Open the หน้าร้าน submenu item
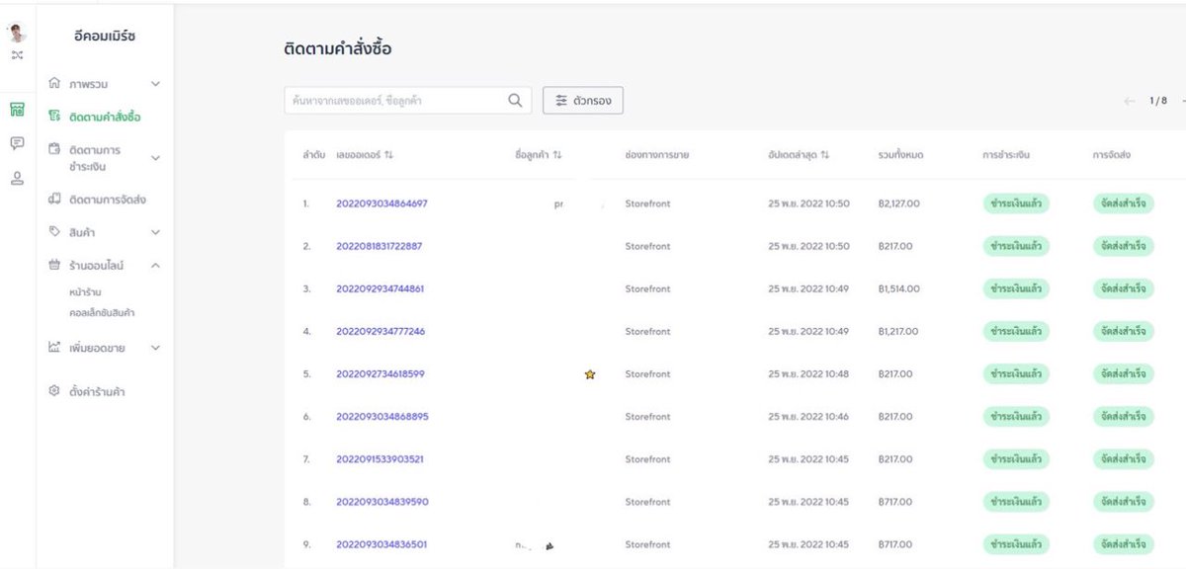This screenshot has width=1186, height=569. coord(86,292)
